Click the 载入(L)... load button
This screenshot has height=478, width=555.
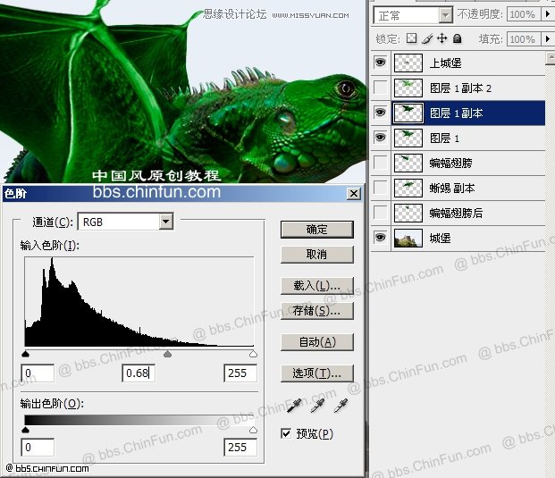point(317,286)
